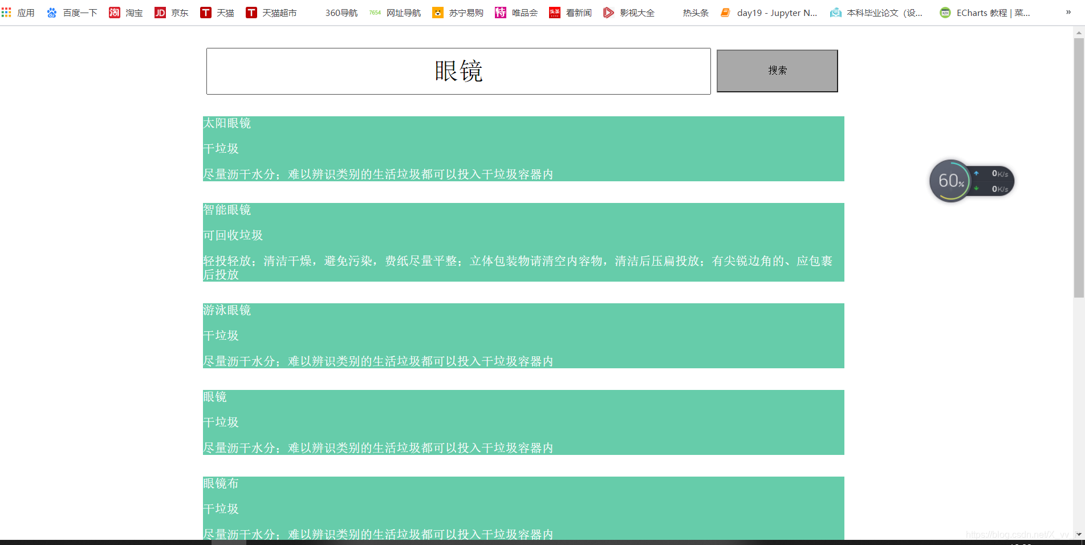Open the 360导航 bookmark
The width and height of the screenshot is (1085, 545).
[x=341, y=13]
